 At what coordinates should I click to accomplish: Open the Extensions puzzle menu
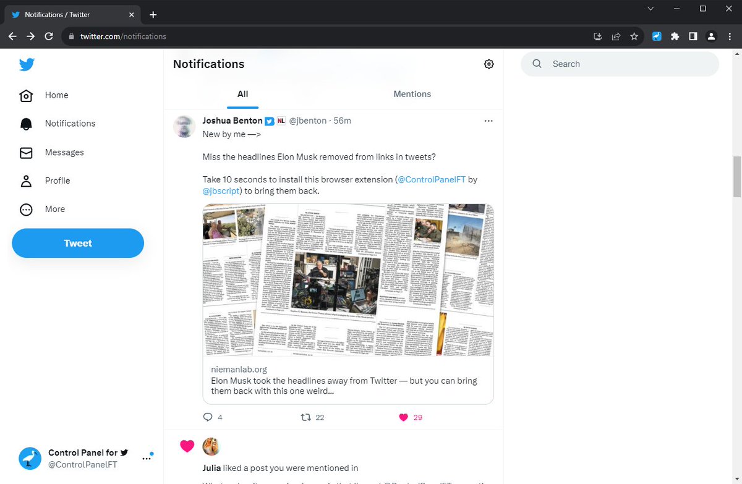(x=675, y=36)
